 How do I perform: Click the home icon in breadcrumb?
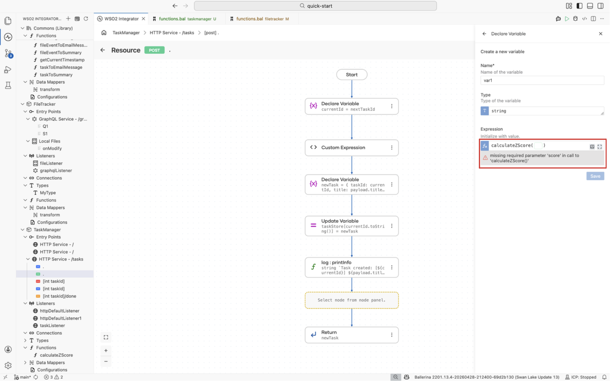pyautogui.click(x=104, y=33)
